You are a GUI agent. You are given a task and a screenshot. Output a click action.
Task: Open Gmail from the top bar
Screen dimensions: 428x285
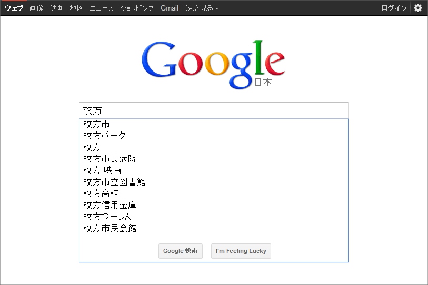(170, 8)
